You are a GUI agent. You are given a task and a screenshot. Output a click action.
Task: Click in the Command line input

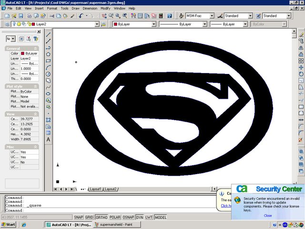(111, 210)
